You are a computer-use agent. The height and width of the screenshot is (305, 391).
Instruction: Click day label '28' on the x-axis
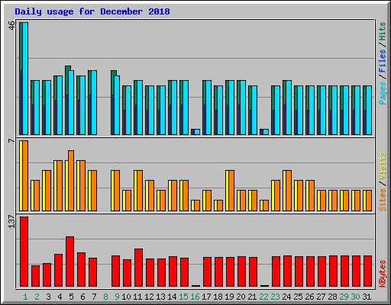point(332,297)
